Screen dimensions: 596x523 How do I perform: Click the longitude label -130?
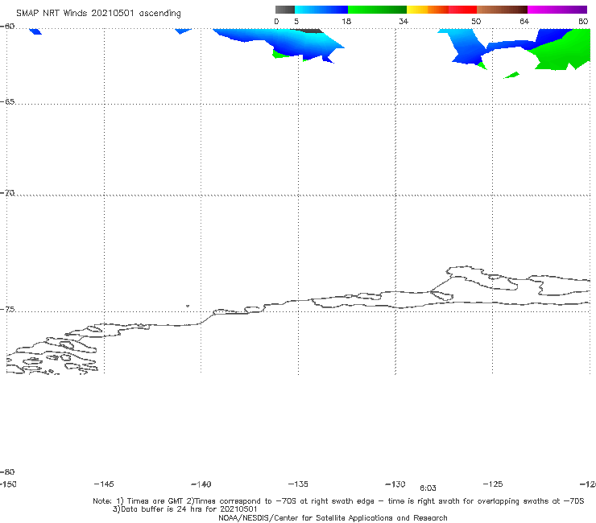pyautogui.click(x=395, y=484)
